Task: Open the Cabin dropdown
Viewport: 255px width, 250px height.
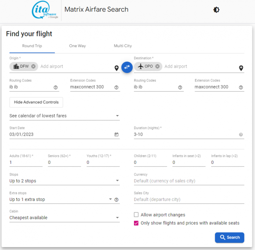Action: click(65, 218)
